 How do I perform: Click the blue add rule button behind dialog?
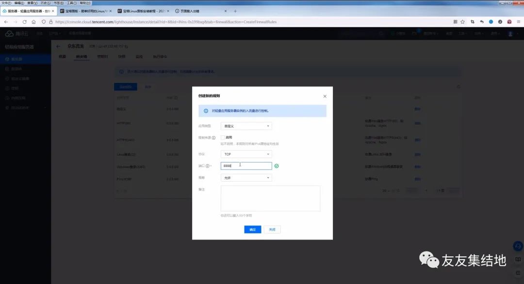coord(126,86)
